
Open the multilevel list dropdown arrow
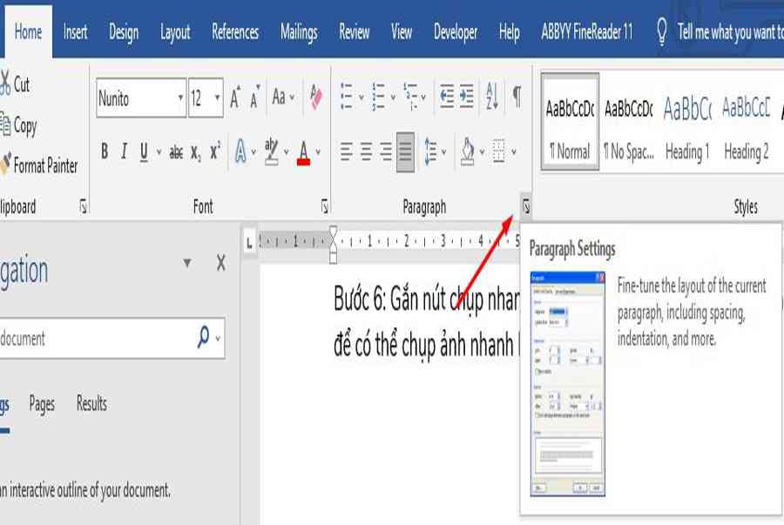[423, 97]
